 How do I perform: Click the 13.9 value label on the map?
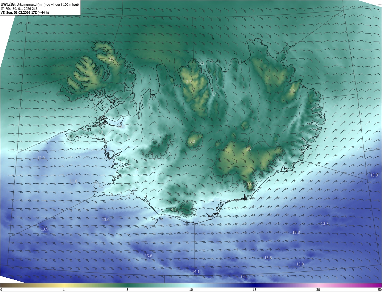(x=44, y=229)
